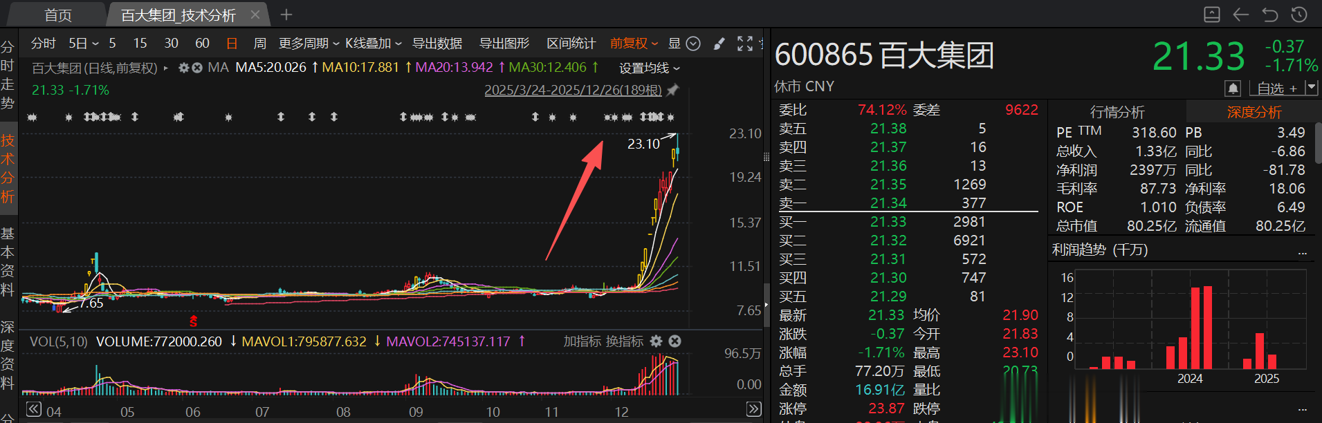Click the chart panel divider grip handle
The width and height of the screenshot is (1322, 423).
tap(766, 158)
